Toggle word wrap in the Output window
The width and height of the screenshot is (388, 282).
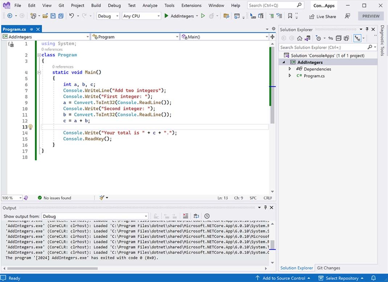[x=196, y=216]
